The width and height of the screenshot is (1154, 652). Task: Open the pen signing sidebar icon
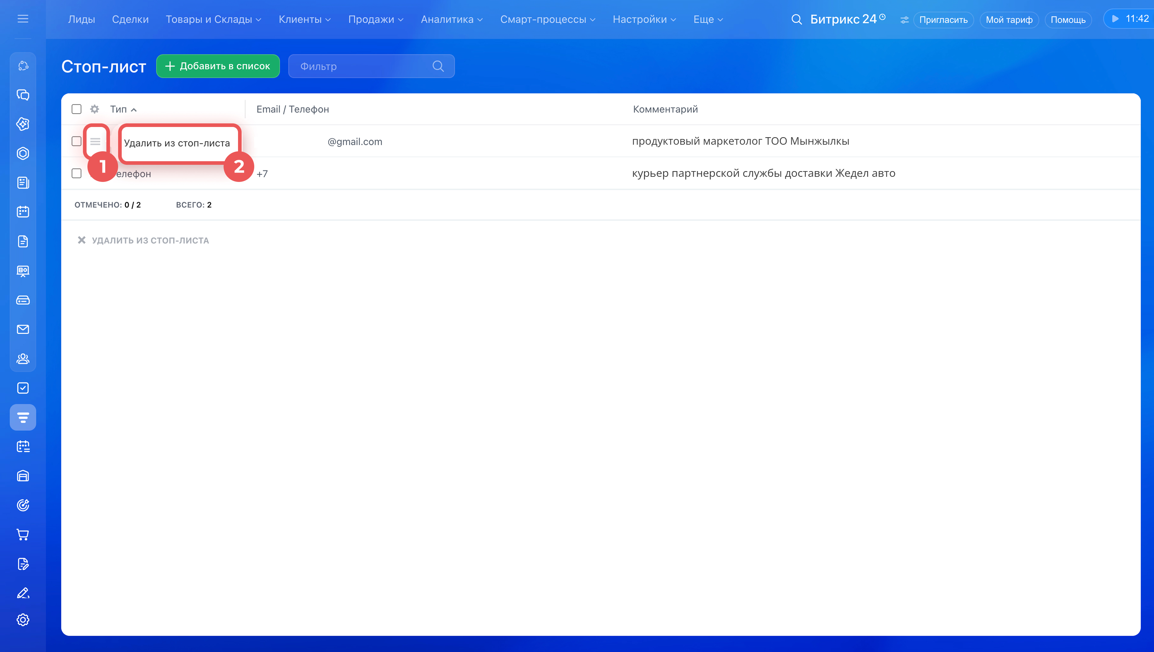23,593
